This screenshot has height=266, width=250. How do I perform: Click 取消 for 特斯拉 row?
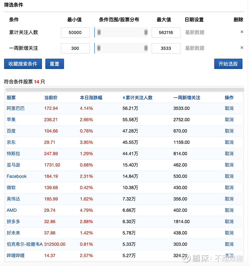click(229, 153)
